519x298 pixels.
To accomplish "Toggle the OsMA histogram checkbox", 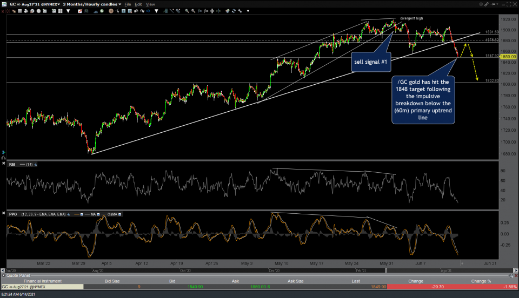I will (x=119, y=214).
